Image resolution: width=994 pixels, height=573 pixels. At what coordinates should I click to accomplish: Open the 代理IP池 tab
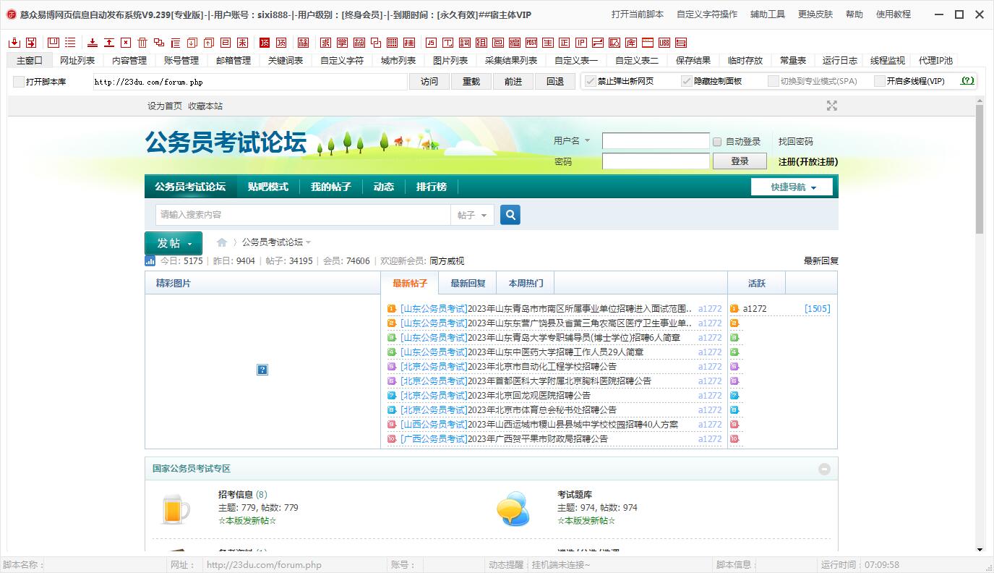(935, 61)
